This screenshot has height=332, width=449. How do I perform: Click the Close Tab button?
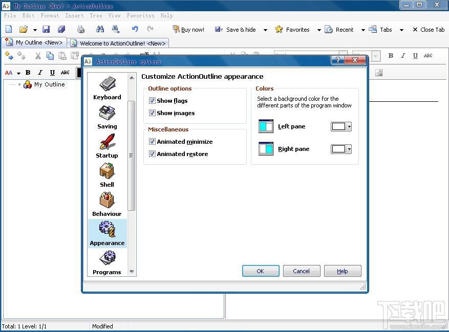(x=429, y=30)
